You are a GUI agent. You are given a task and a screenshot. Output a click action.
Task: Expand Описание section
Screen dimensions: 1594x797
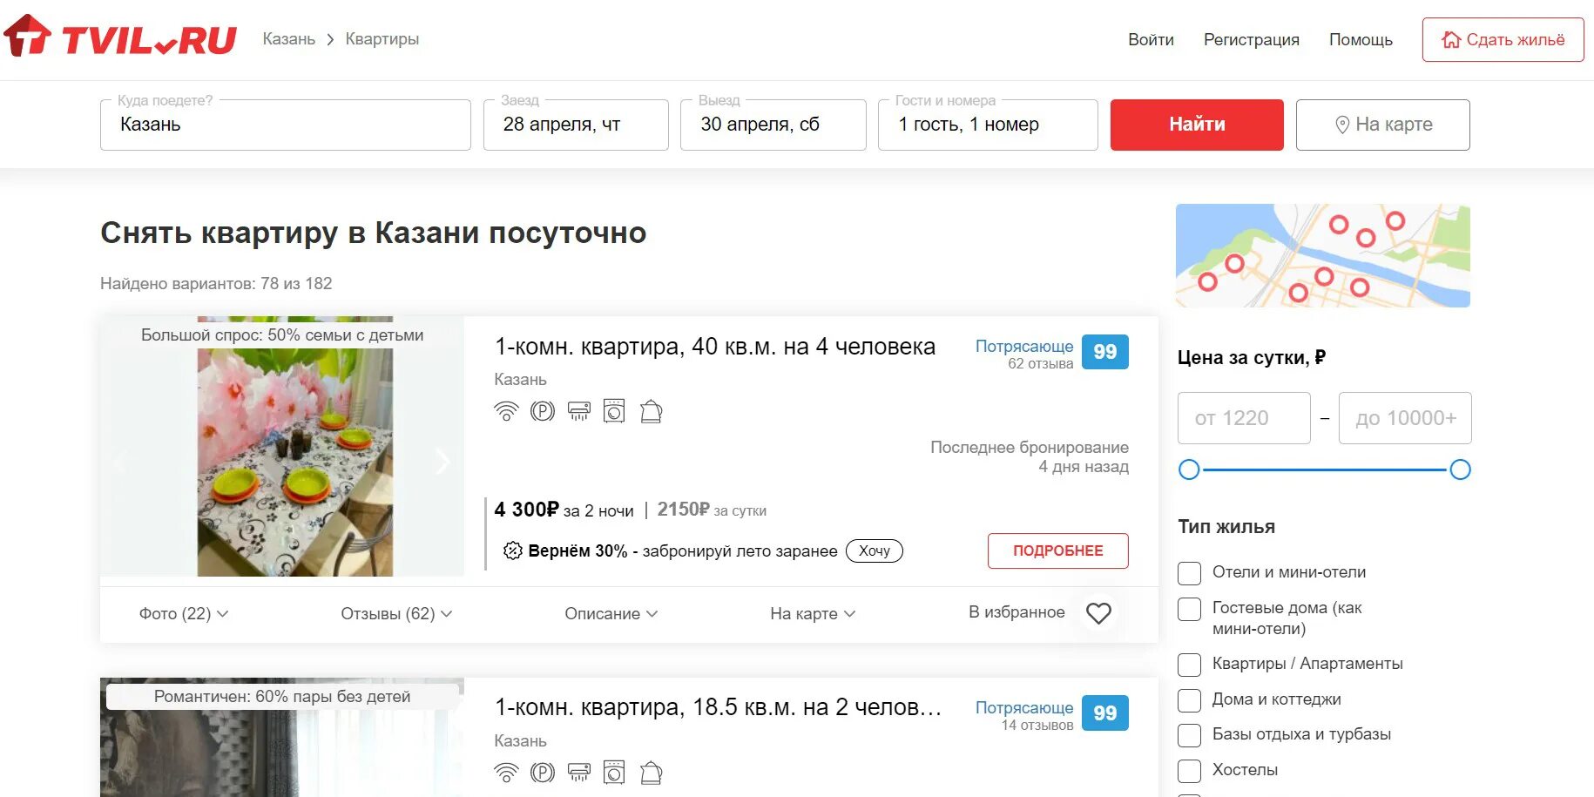(x=611, y=613)
